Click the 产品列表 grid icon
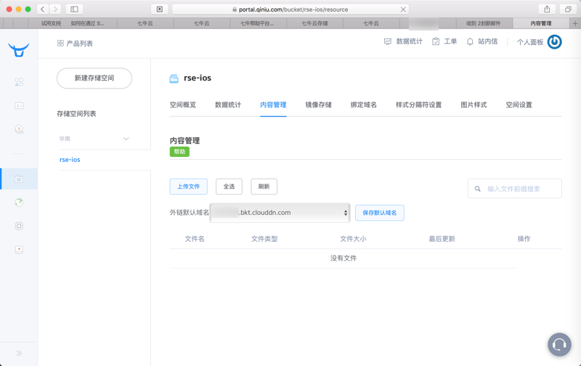 (x=60, y=44)
